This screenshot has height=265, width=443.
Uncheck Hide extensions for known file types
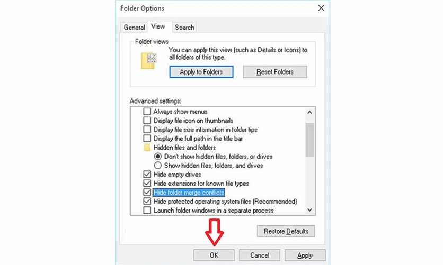point(147,184)
